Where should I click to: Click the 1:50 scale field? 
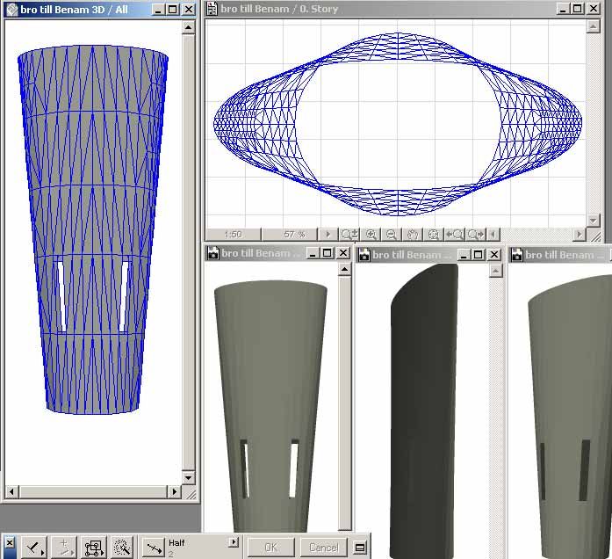tap(234, 235)
